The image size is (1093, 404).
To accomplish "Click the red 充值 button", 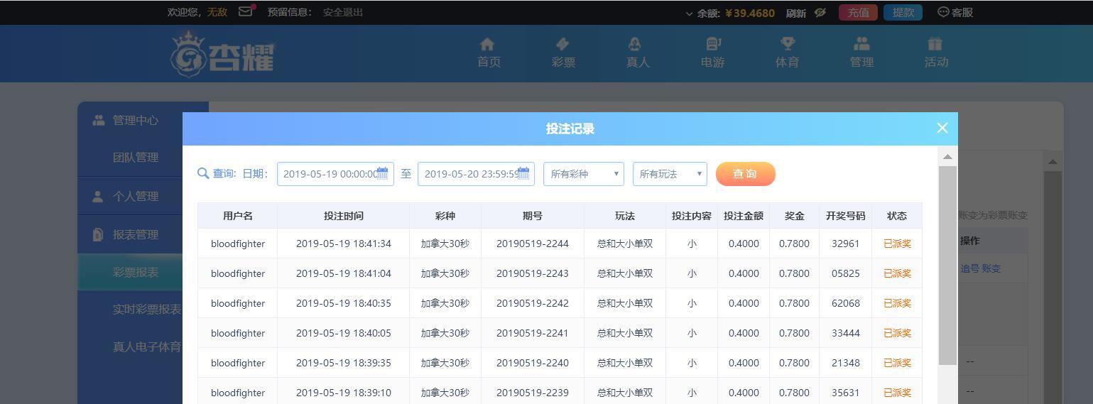I will point(858,12).
